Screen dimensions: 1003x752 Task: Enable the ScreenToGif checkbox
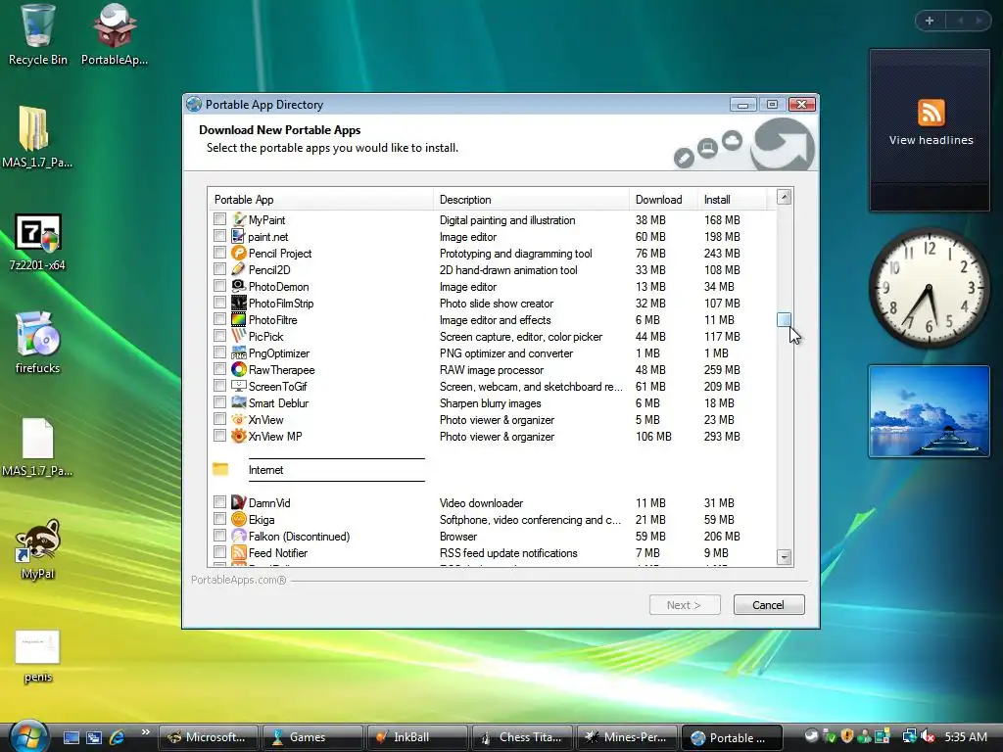(x=220, y=386)
